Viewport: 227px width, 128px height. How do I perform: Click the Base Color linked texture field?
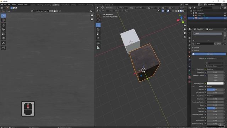(214, 69)
